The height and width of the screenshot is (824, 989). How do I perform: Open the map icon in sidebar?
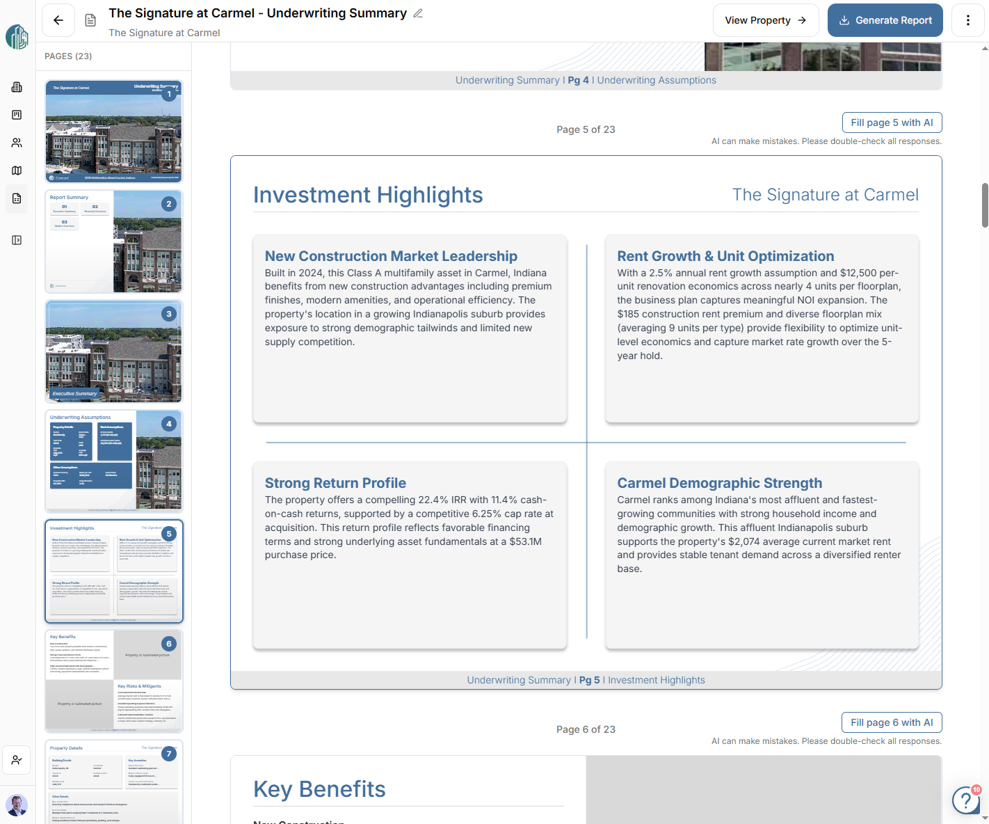coord(17,171)
